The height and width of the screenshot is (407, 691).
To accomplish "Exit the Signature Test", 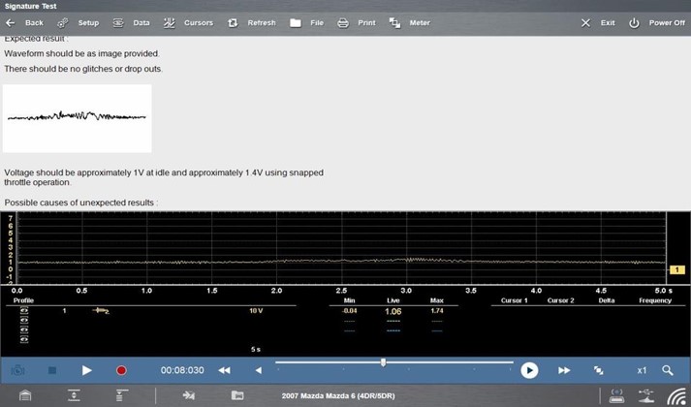I will coord(598,22).
